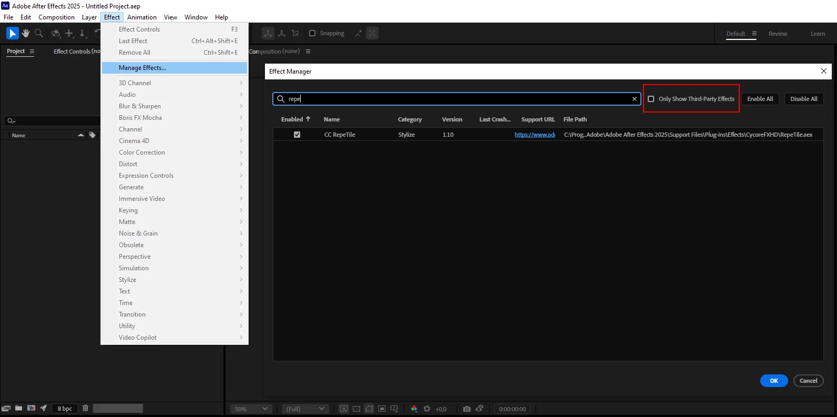This screenshot has width=837, height=417.
Task: Sort by the Enabled column header
Action: coord(295,119)
